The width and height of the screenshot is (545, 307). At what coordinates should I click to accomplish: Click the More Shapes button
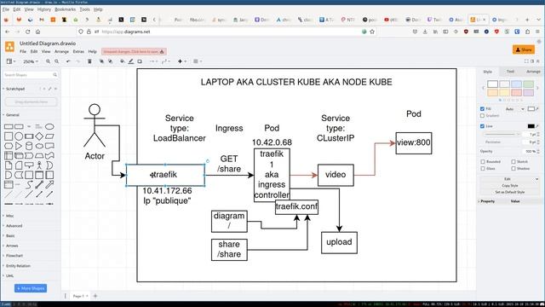point(31,288)
